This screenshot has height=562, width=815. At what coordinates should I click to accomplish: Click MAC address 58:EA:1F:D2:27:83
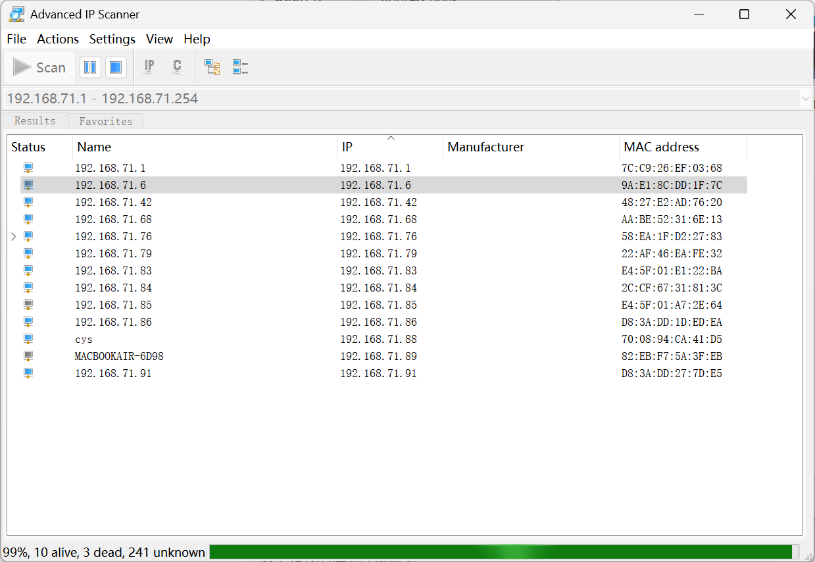click(672, 236)
